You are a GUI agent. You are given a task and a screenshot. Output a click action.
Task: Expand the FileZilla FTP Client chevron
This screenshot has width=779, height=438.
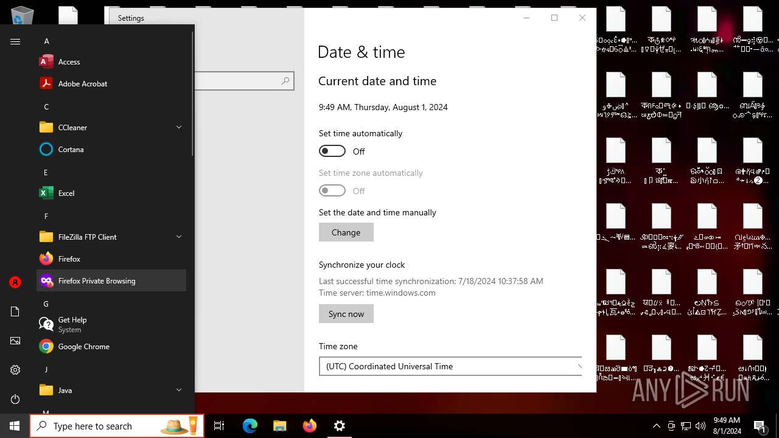click(179, 237)
